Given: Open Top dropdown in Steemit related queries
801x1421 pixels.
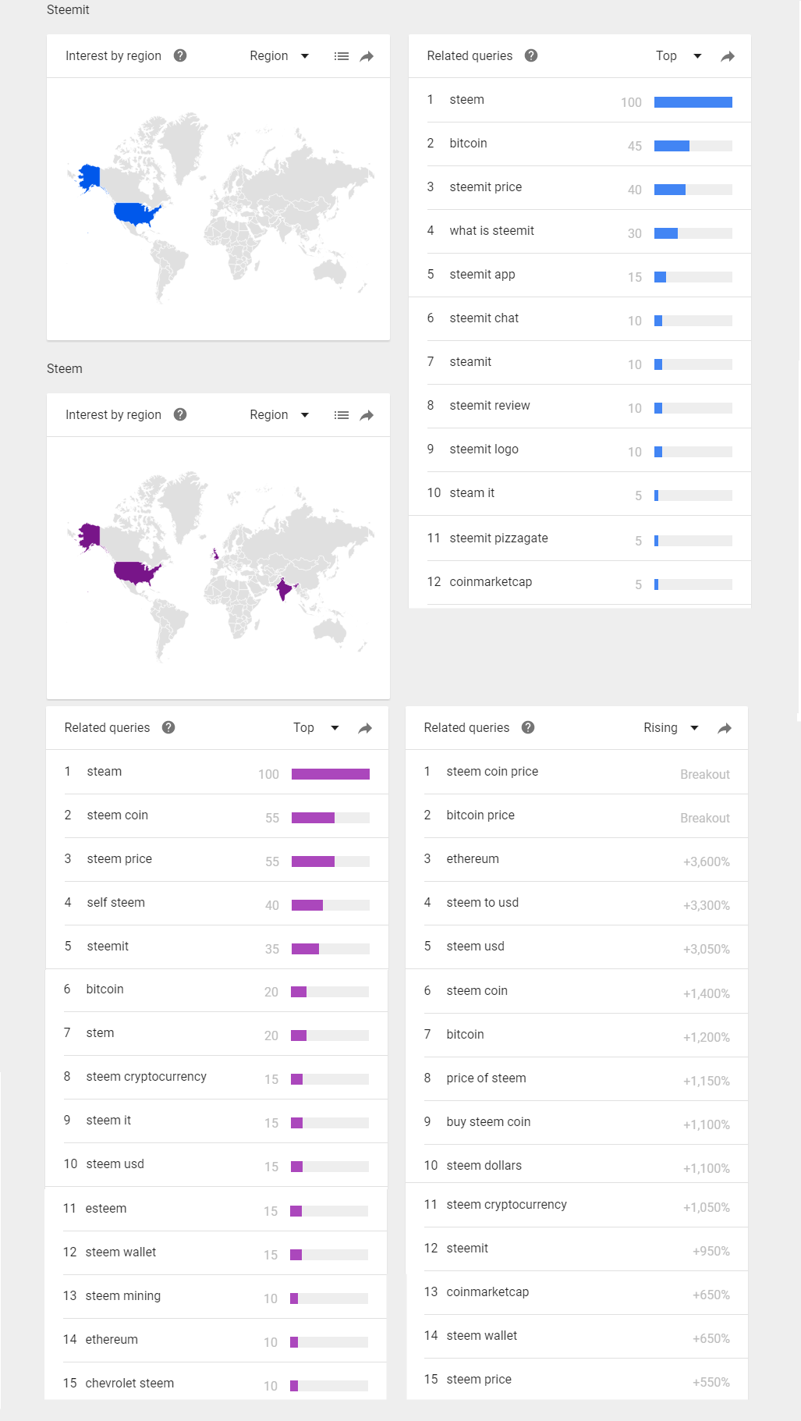Looking at the screenshot, I should point(679,56).
